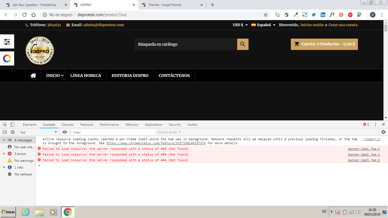Screen dimensions: 388x218
Task: Toggle the device toolbar in DevTools
Action: pos(12,124)
